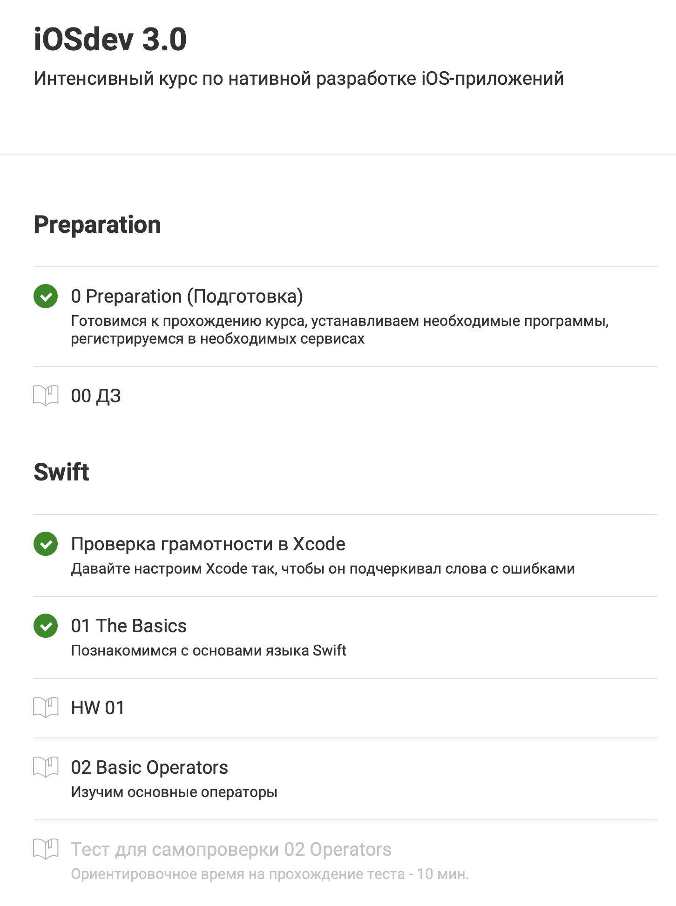
Task: Open Проверка грамотности в Xcode lesson
Action: pos(208,544)
